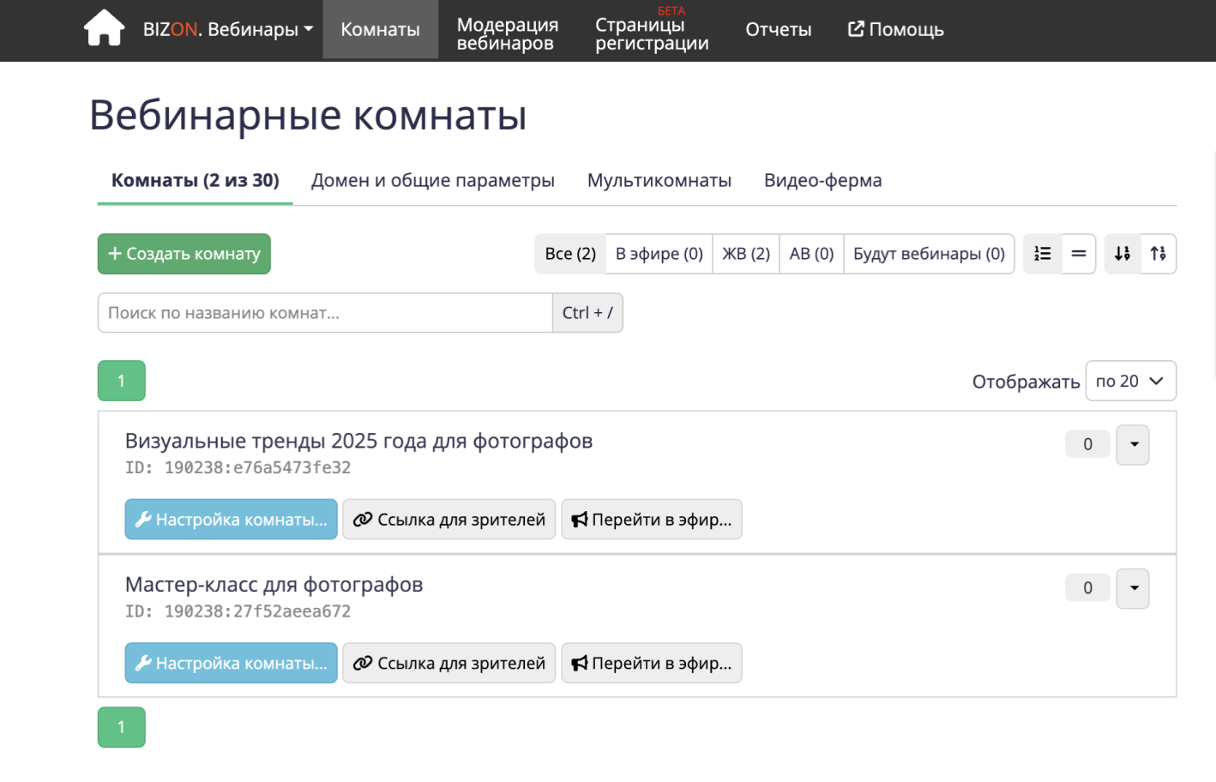The width and height of the screenshot is (1216, 782).
Task: Open Настройка комнаты for Визуальные тренды
Action: [x=232, y=520]
